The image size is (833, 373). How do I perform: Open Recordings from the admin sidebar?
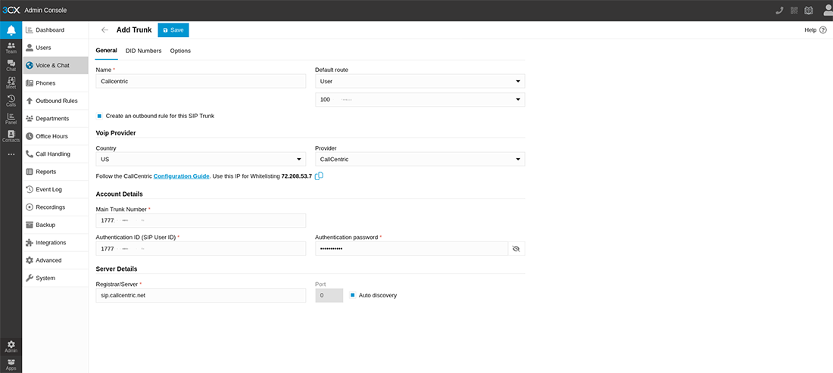click(x=55, y=207)
